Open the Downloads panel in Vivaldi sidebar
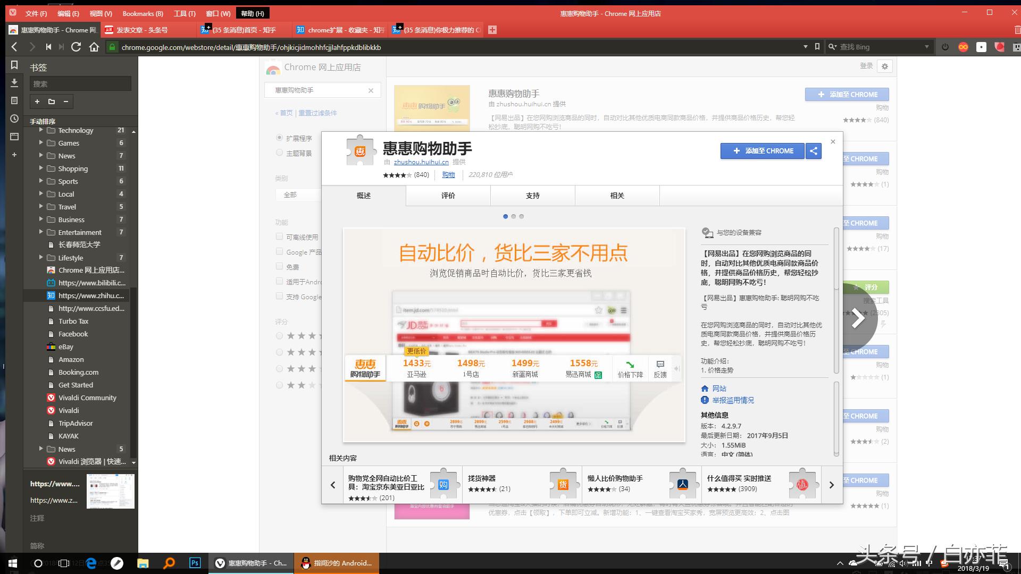The width and height of the screenshot is (1021, 574). (14, 83)
